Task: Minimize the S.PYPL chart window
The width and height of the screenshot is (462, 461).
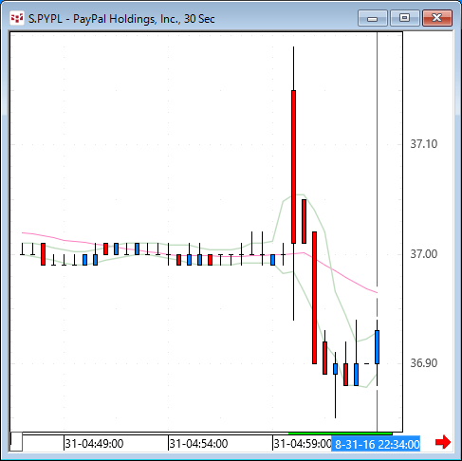Action: tap(373, 18)
